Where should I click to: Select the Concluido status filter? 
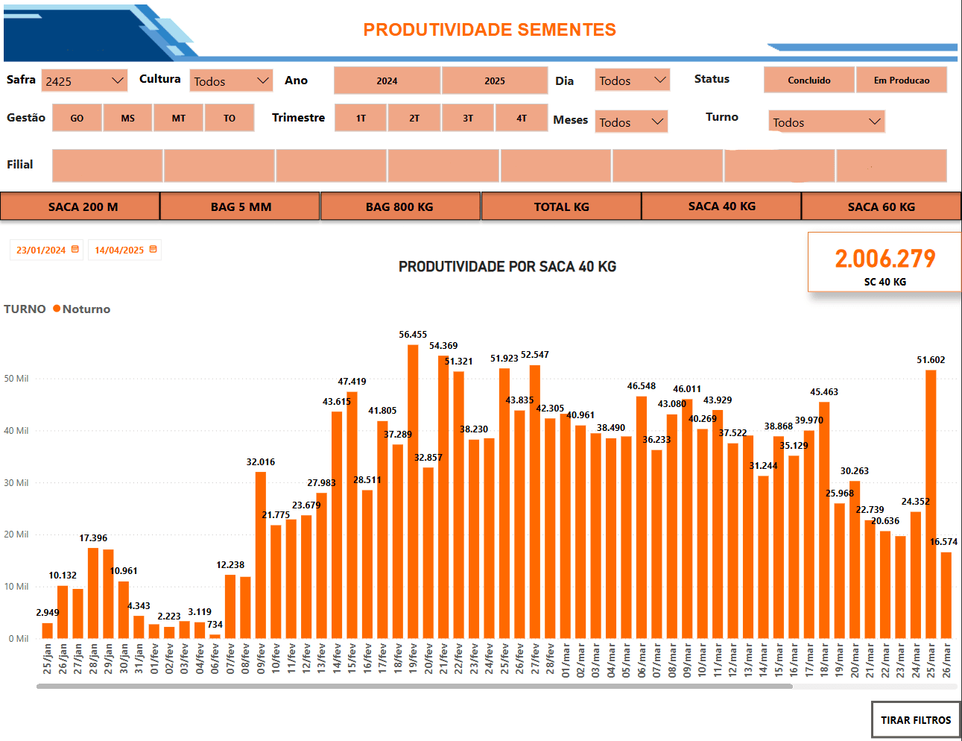(808, 80)
